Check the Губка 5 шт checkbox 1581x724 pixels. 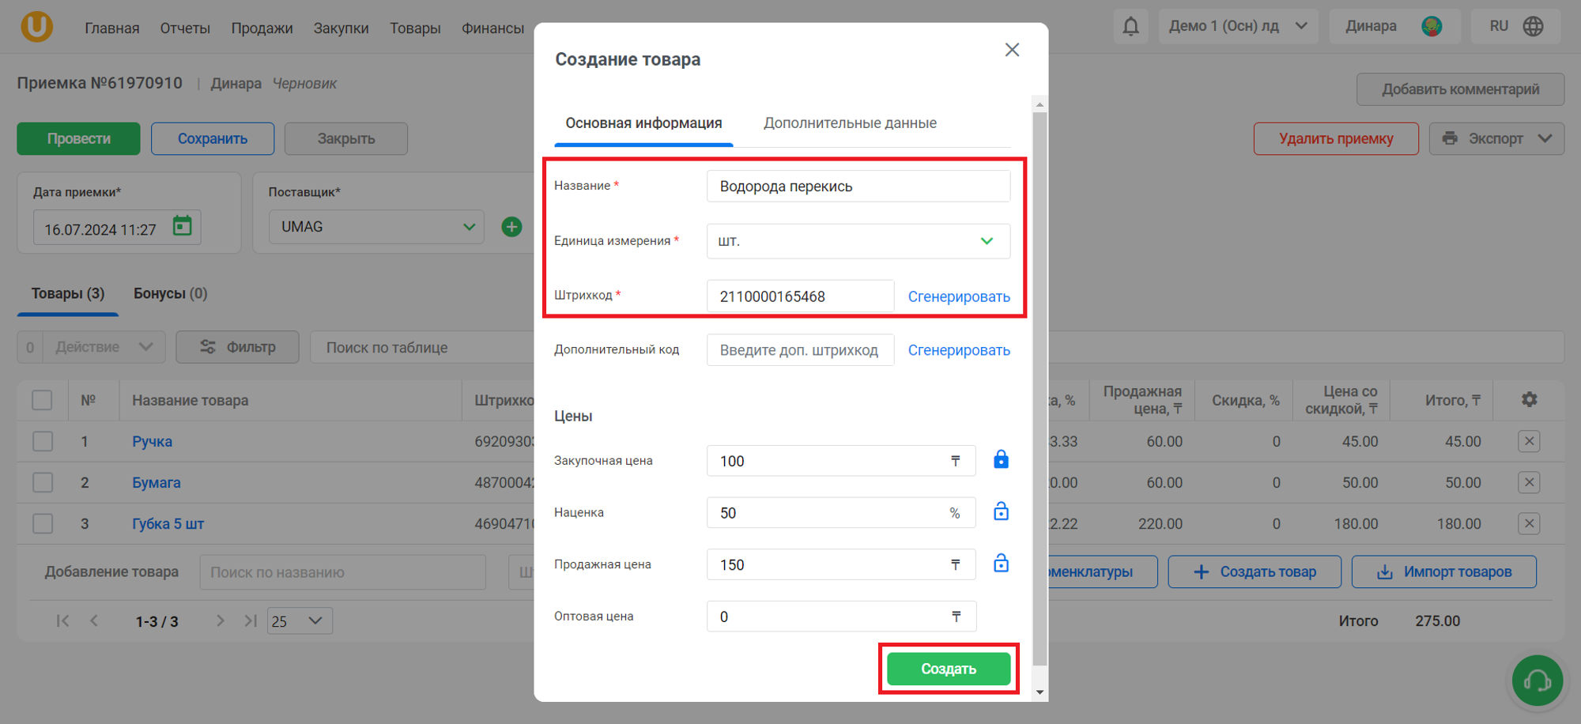(43, 523)
